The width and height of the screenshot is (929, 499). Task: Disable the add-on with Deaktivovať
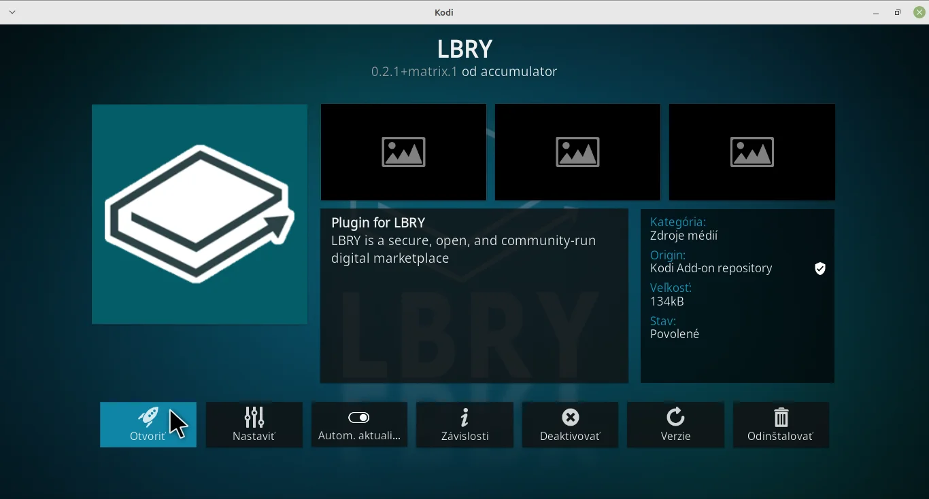(x=571, y=425)
